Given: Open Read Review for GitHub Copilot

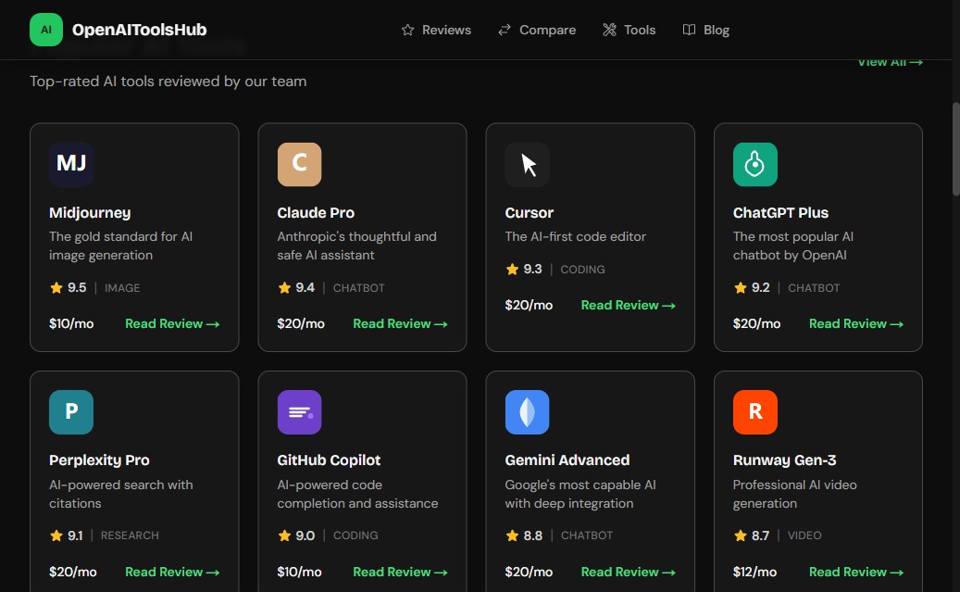Looking at the screenshot, I should [400, 572].
